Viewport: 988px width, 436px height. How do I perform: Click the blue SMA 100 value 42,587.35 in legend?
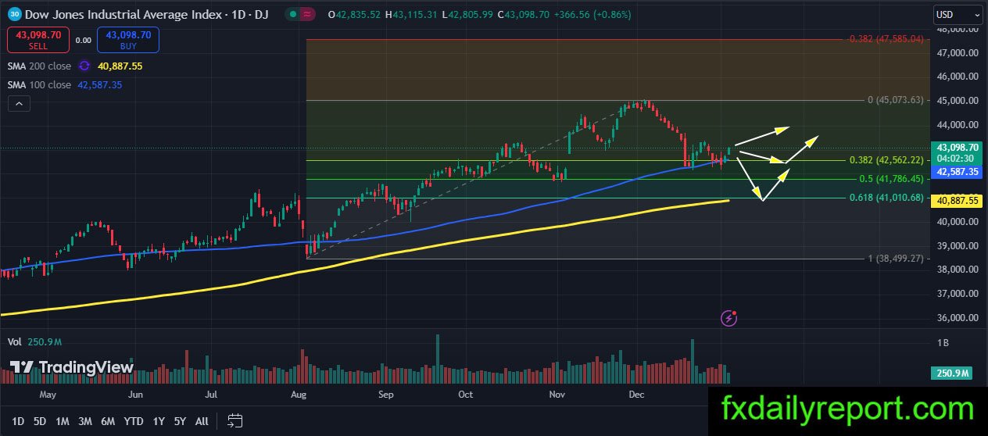[x=99, y=84]
